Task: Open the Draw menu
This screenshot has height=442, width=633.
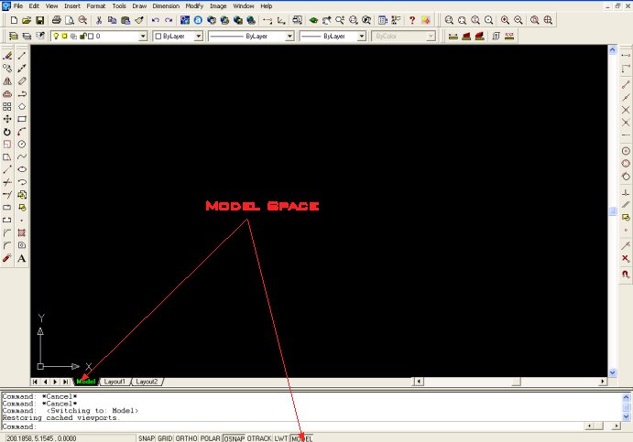Action: (x=139, y=6)
